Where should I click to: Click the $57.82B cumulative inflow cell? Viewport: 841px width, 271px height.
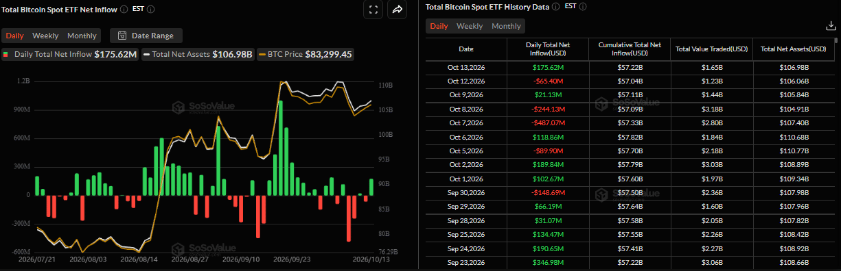pos(630,138)
